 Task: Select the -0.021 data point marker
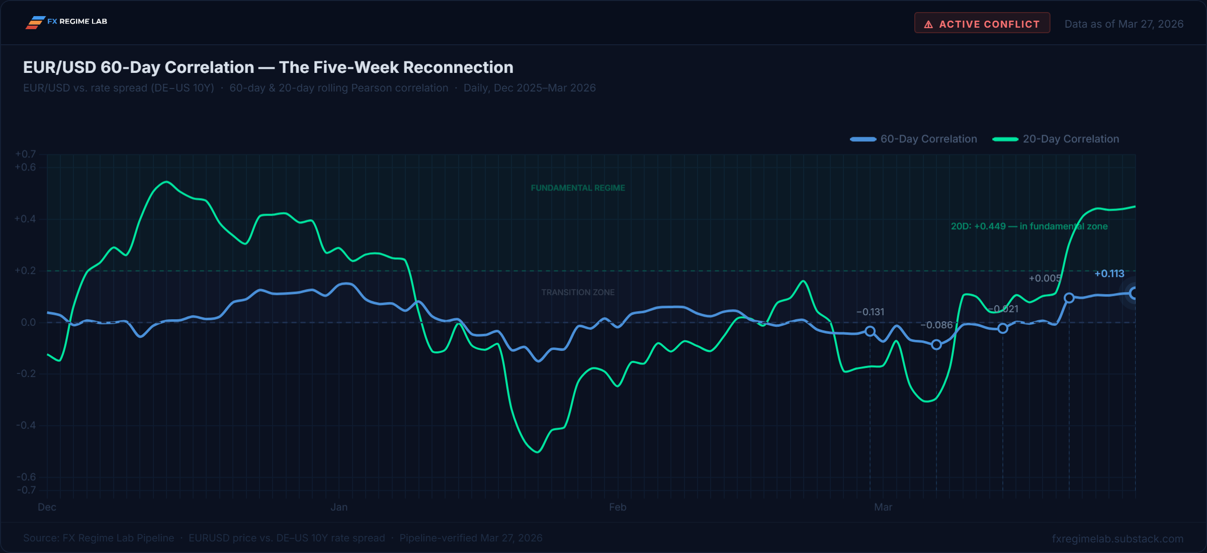coord(1003,328)
